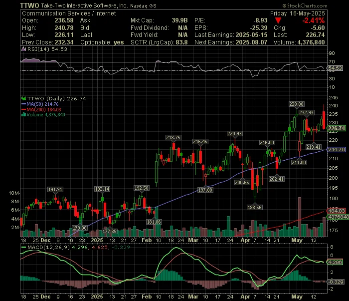Click the 54.53 tag on the RSI axis
349x301 pixels.
pyautogui.click(x=335, y=68)
